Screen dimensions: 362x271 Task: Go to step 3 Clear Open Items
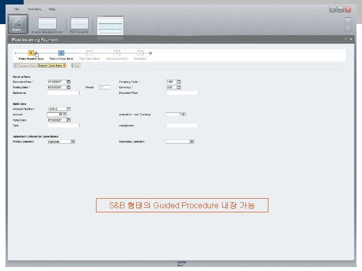click(90, 53)
